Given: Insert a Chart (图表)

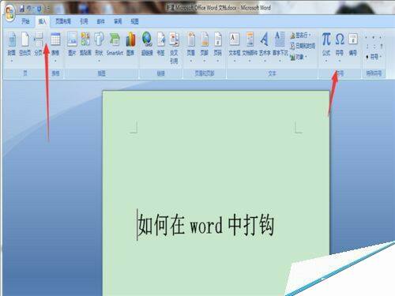Looking at the screenshot, I should [130, 44].
